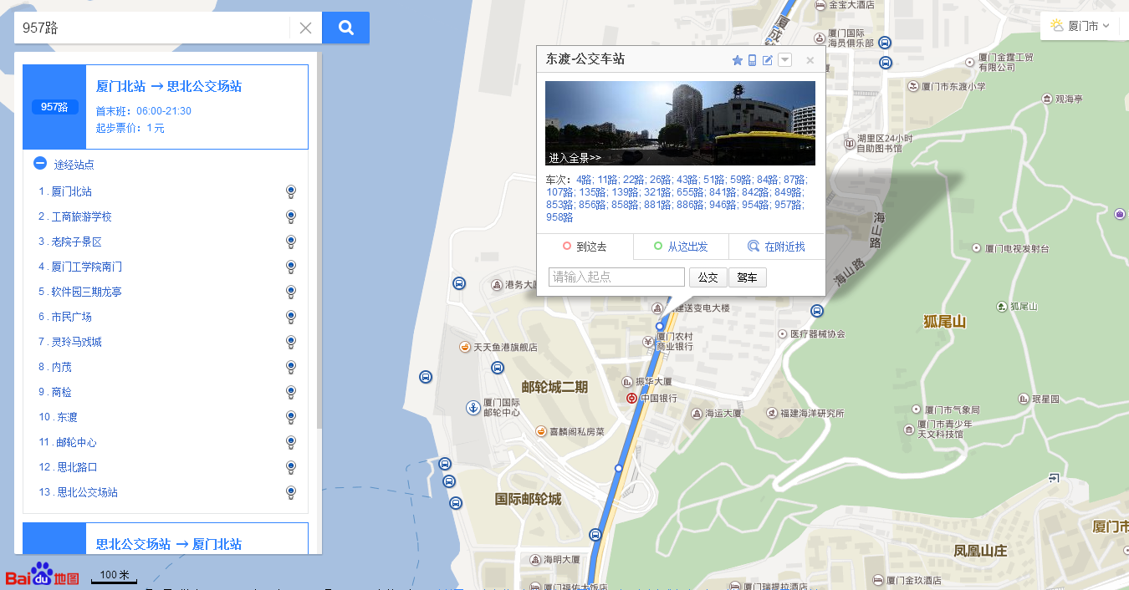Screen dimensions: 1129x590
Task: Switch to the 到这去 tab
Action: point(585,247)
